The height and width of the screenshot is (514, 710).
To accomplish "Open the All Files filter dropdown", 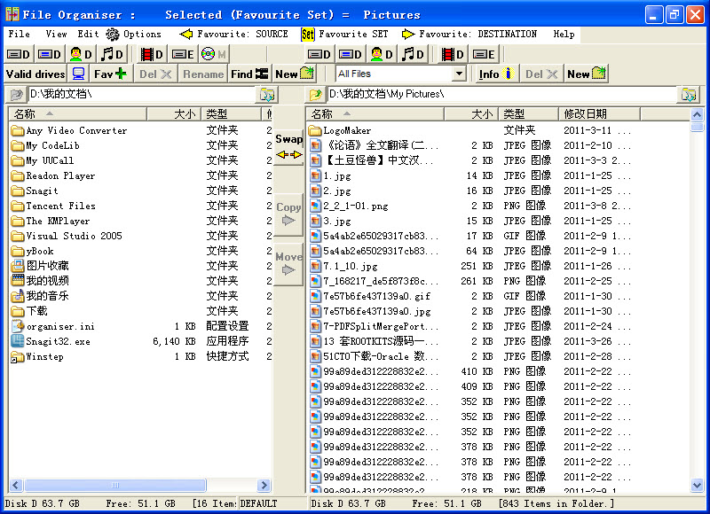I will (x=458, y=74).
